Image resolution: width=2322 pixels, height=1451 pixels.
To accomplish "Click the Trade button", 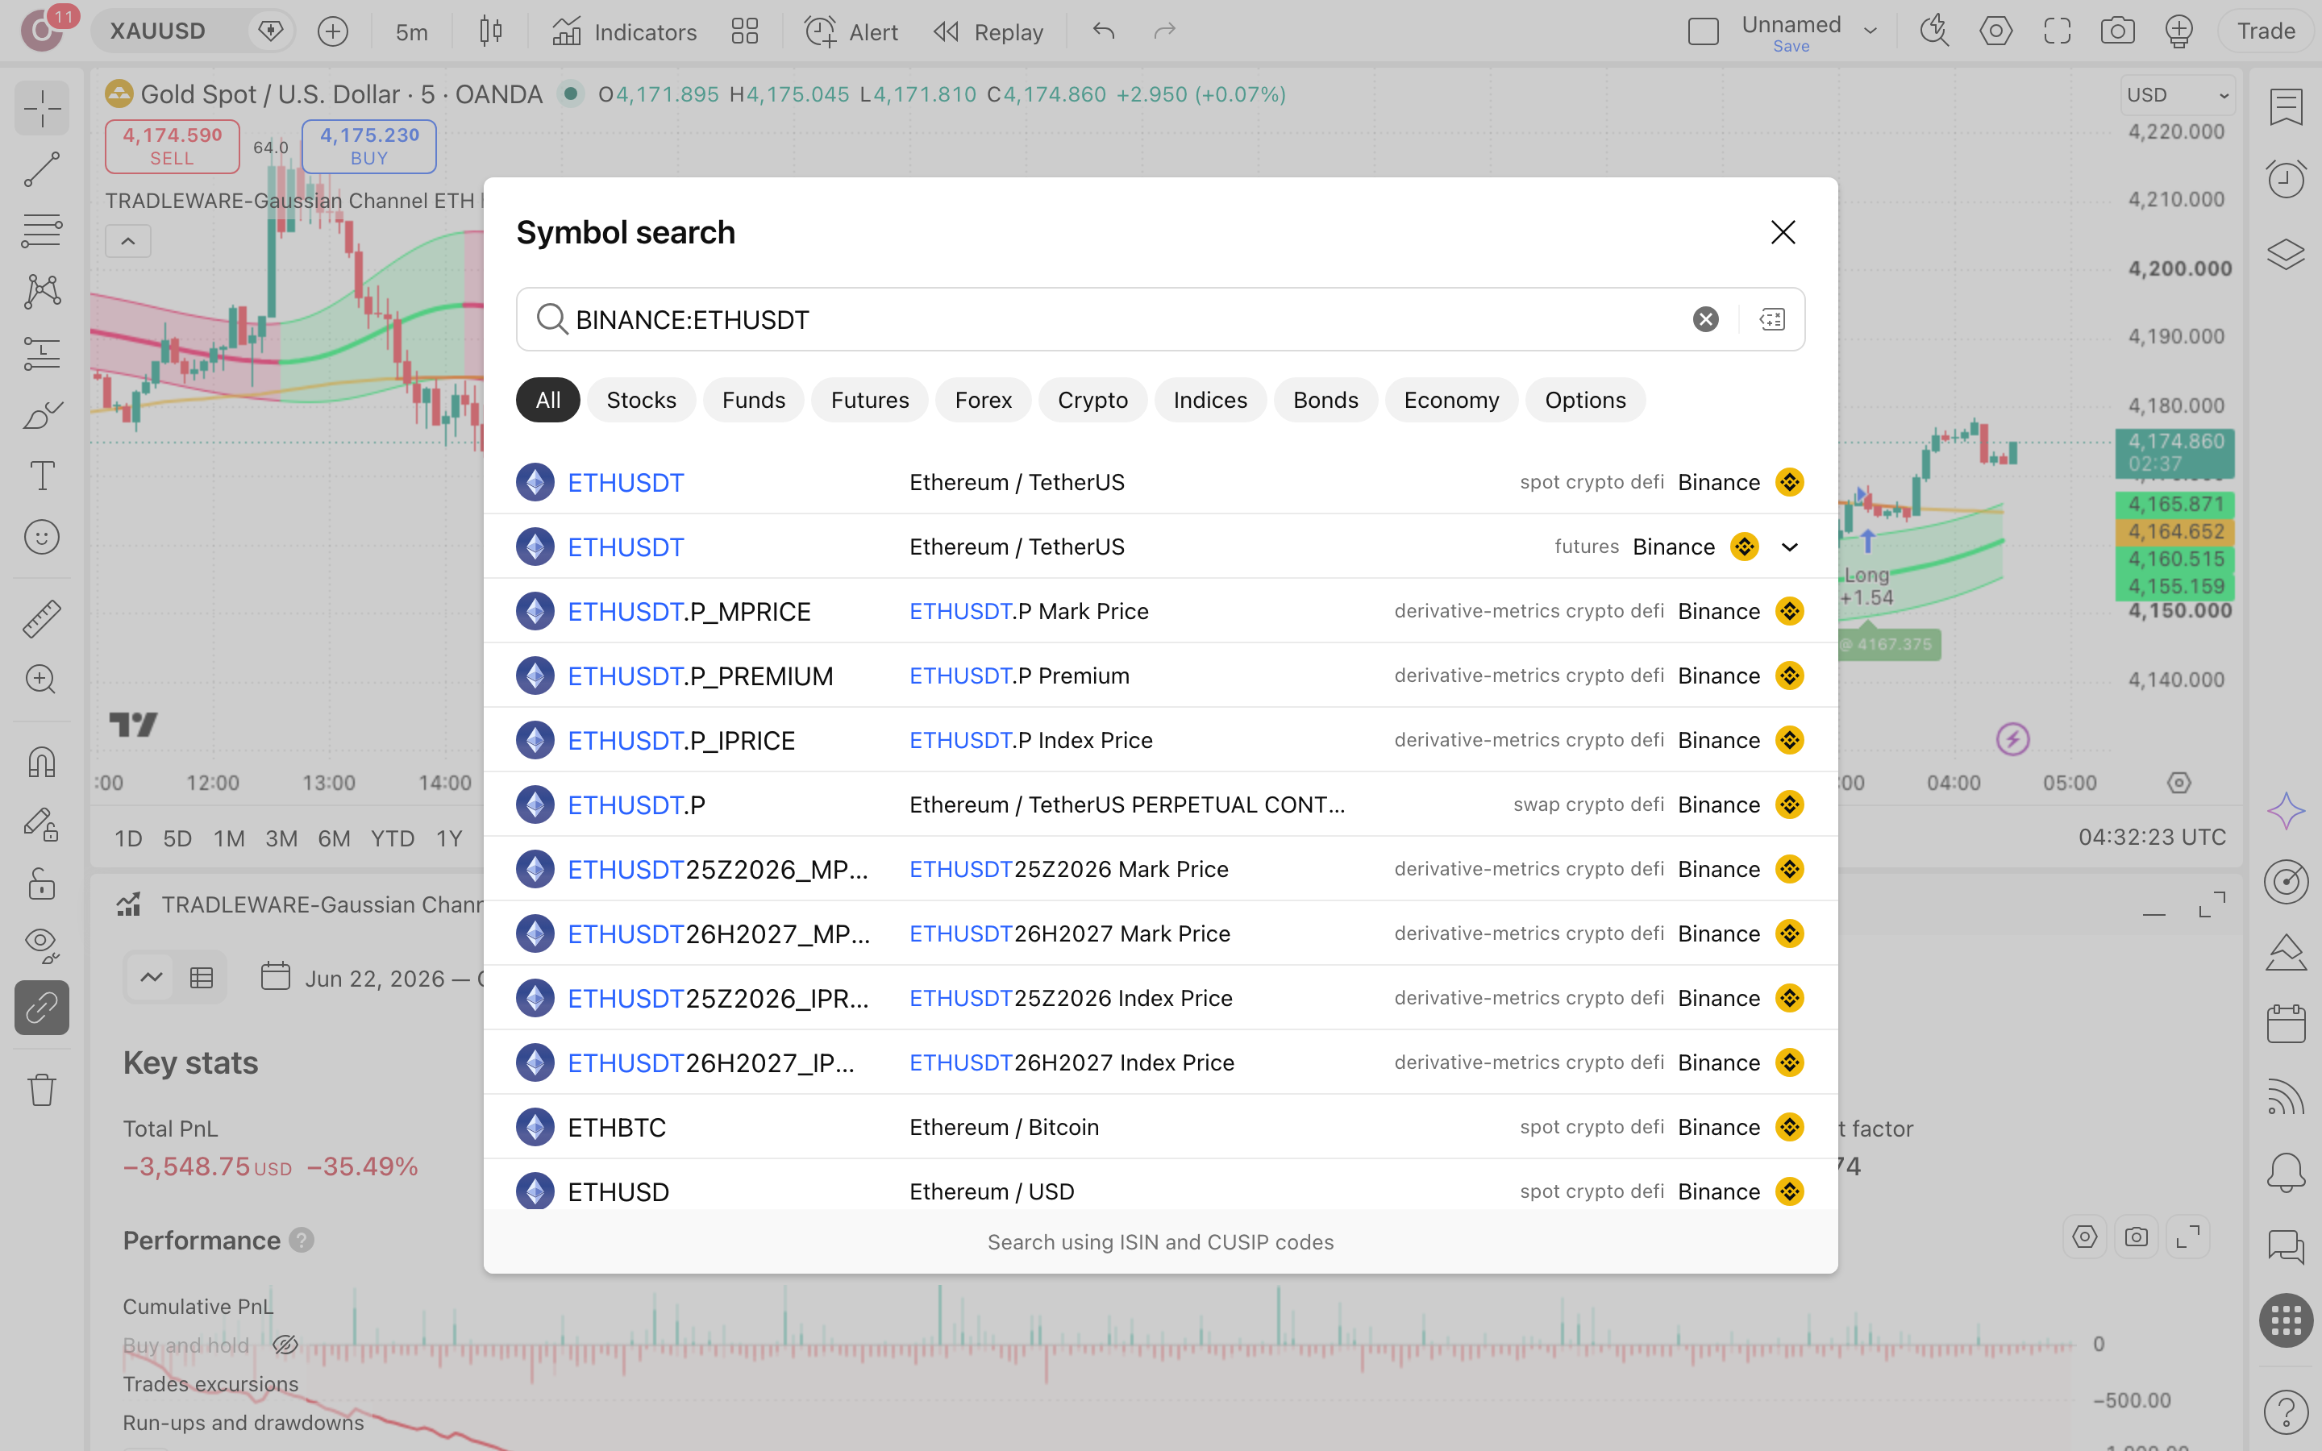I will click(2266, 31).
